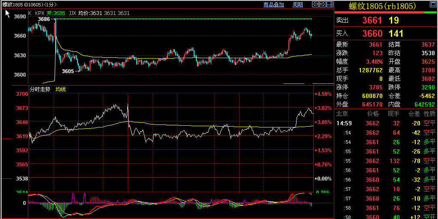Select the 分时走势 label
This screenshot has height=219, width=438.
click(39, 89)
